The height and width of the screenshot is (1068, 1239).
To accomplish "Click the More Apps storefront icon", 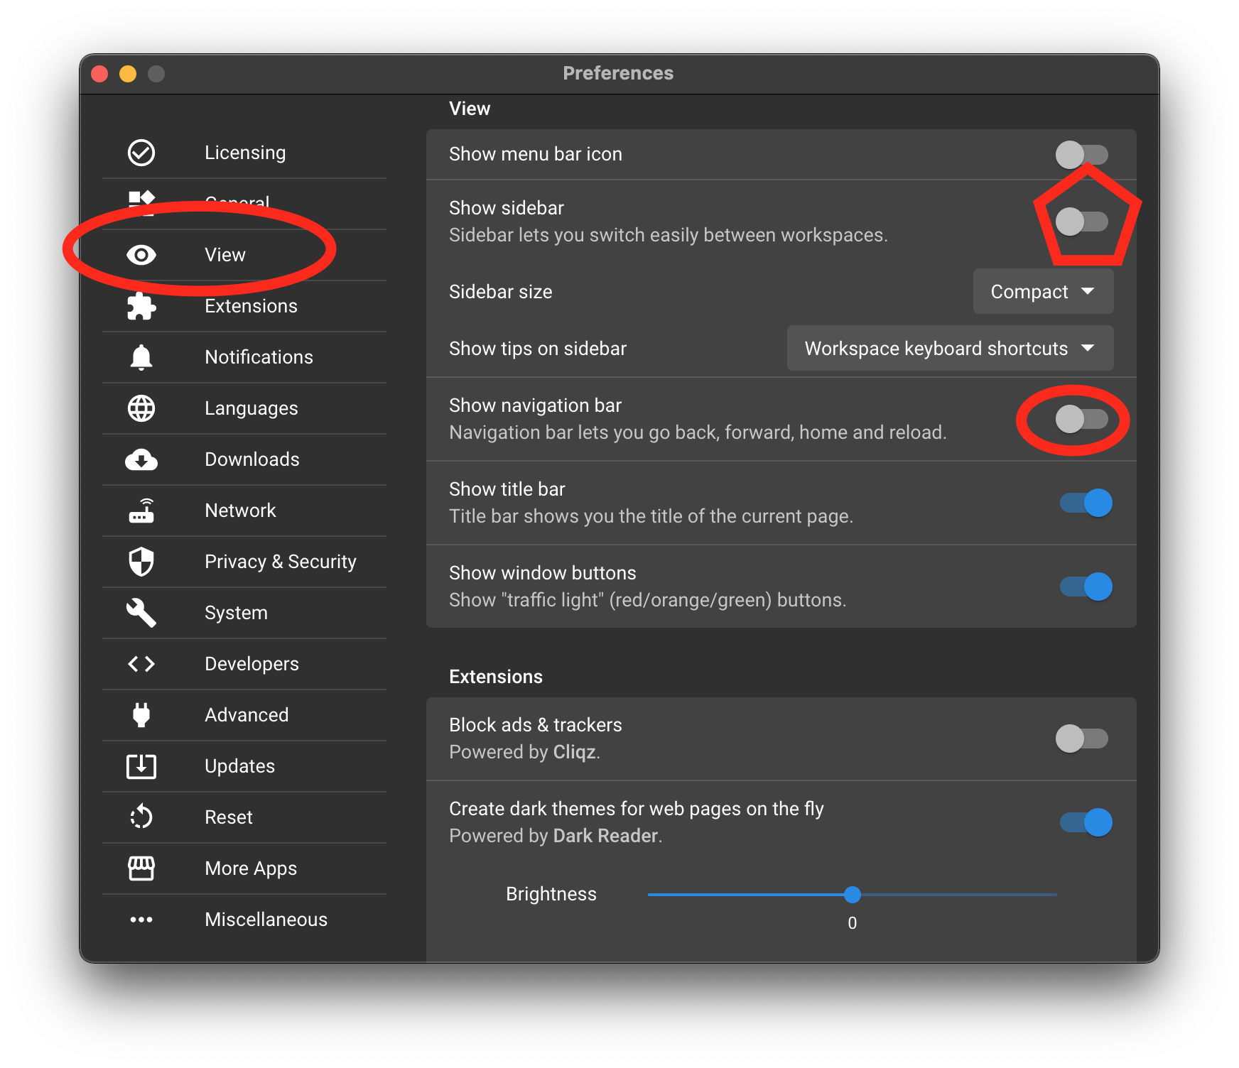I will click(141, 868).
